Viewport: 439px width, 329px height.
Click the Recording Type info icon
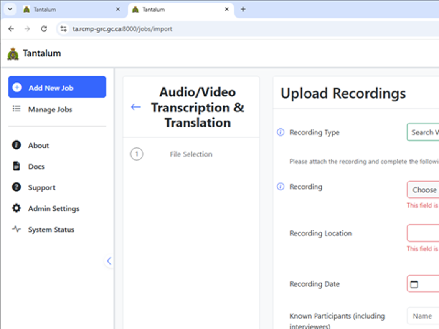(281, 132)
